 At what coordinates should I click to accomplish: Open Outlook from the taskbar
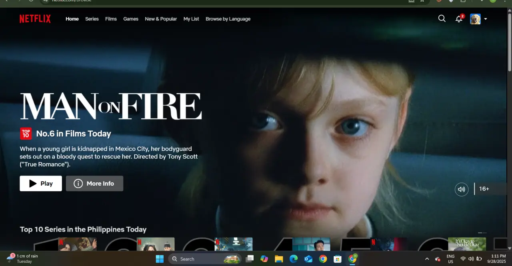308,259
